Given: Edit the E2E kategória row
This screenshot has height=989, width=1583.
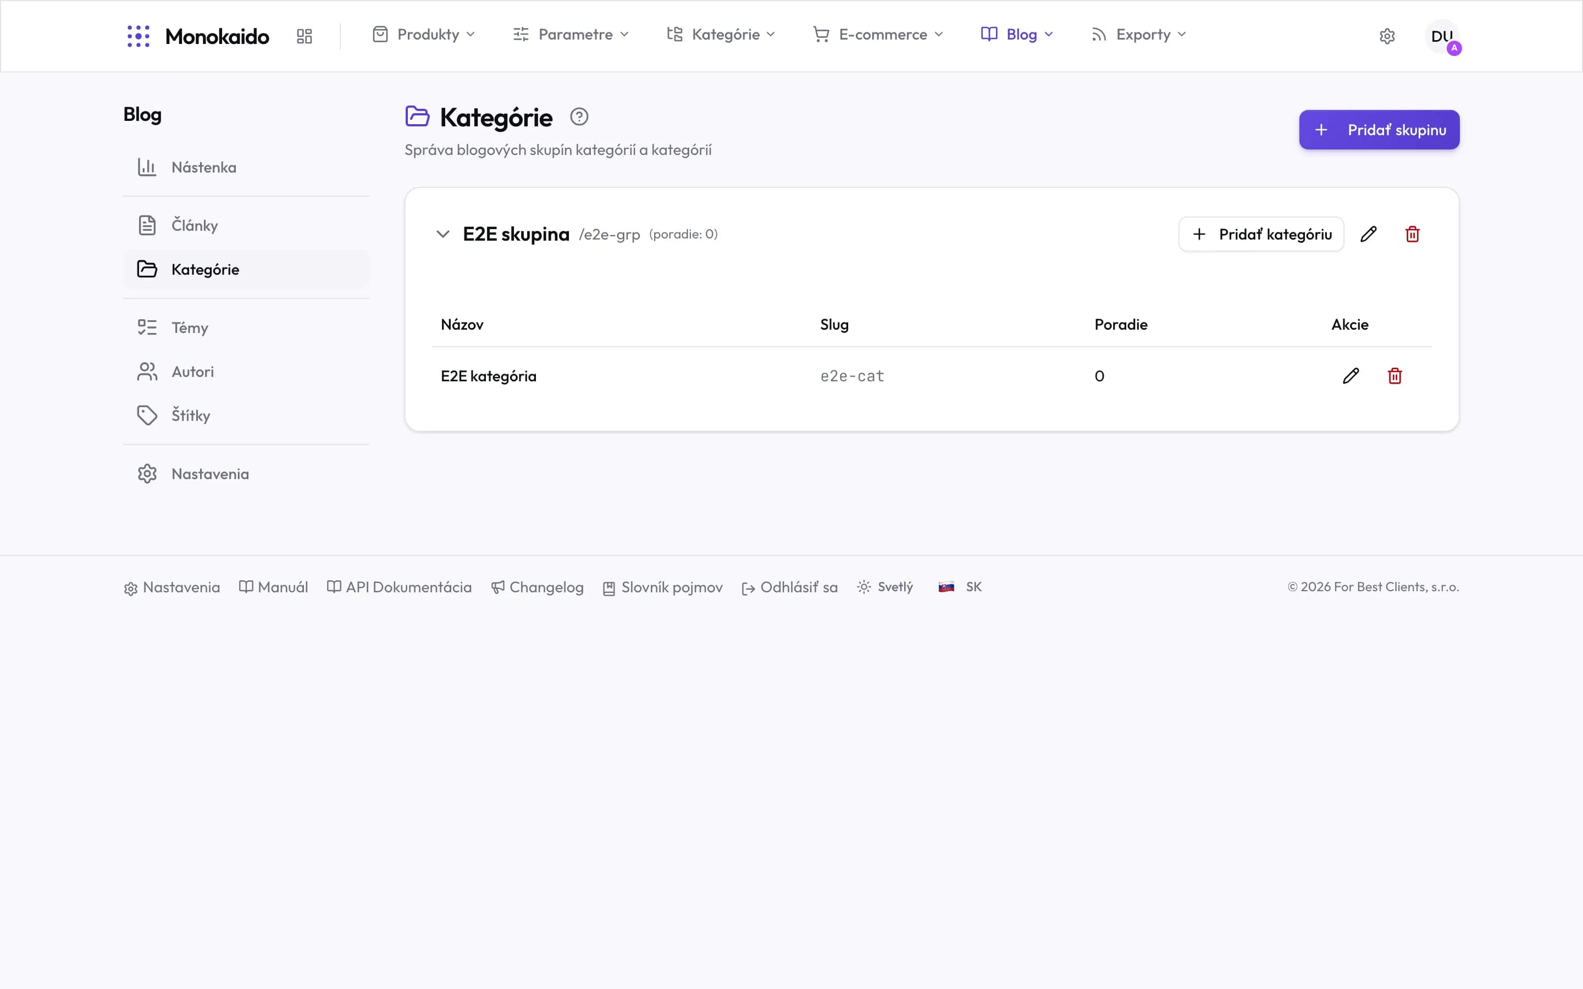Looking at the screenshot, I should click(1351, 376).
